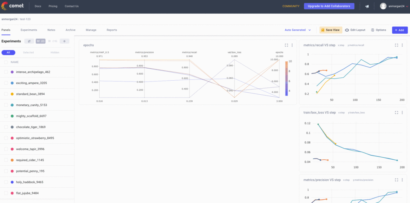Select all experiments via NAME checkbox

[x=6, y=62]
